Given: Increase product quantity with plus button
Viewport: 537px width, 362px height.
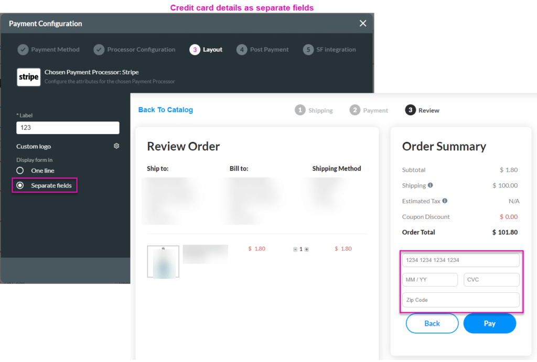Looking at the screenshot, I should click(x=307, y=249).
